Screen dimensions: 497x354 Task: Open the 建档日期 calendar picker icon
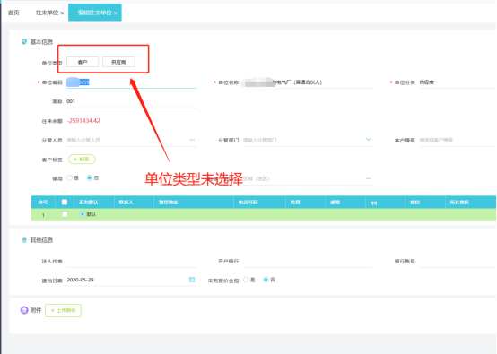192,280
